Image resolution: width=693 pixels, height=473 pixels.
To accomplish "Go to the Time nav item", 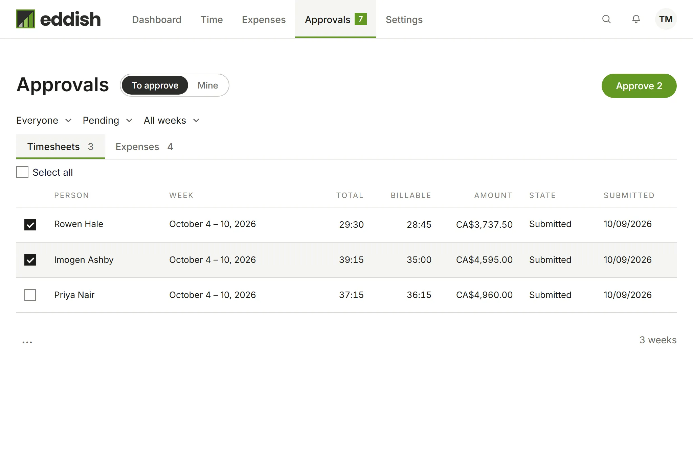I will pyautogui.click(x=211, y=20).
